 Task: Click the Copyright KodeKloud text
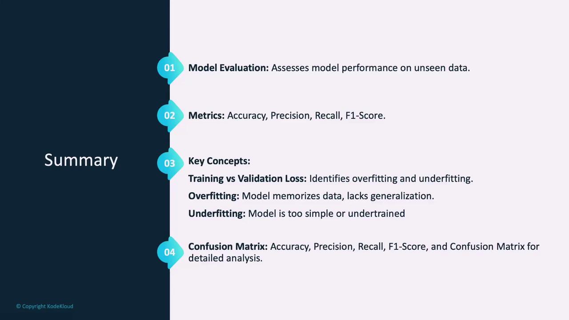tap(45, 306)
